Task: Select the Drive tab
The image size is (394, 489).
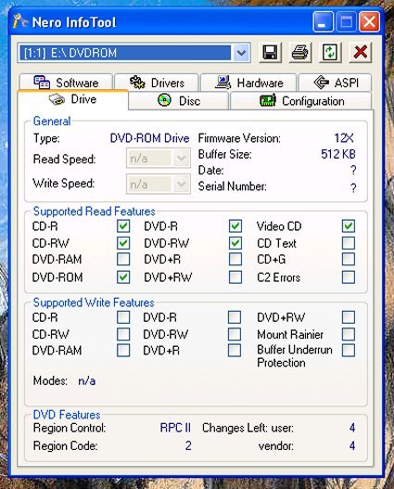Action: click(73, 99)
